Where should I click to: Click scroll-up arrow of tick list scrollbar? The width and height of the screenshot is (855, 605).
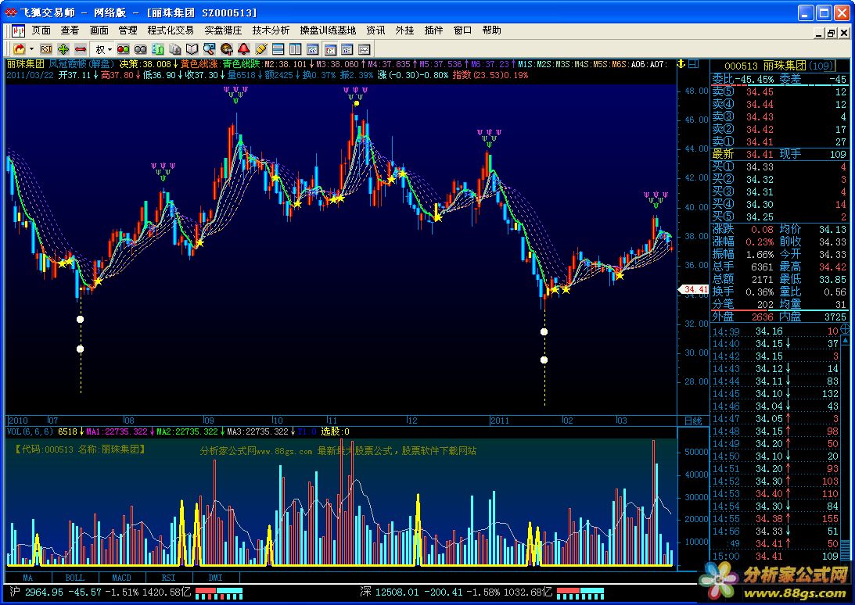845,341
